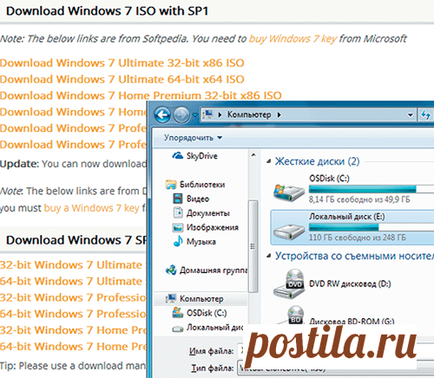Click the Видео film icon

(x=178, y=199)
